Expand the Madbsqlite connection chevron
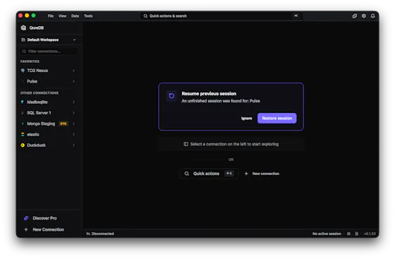The image size is (395, 259). (x=74, y=102)
